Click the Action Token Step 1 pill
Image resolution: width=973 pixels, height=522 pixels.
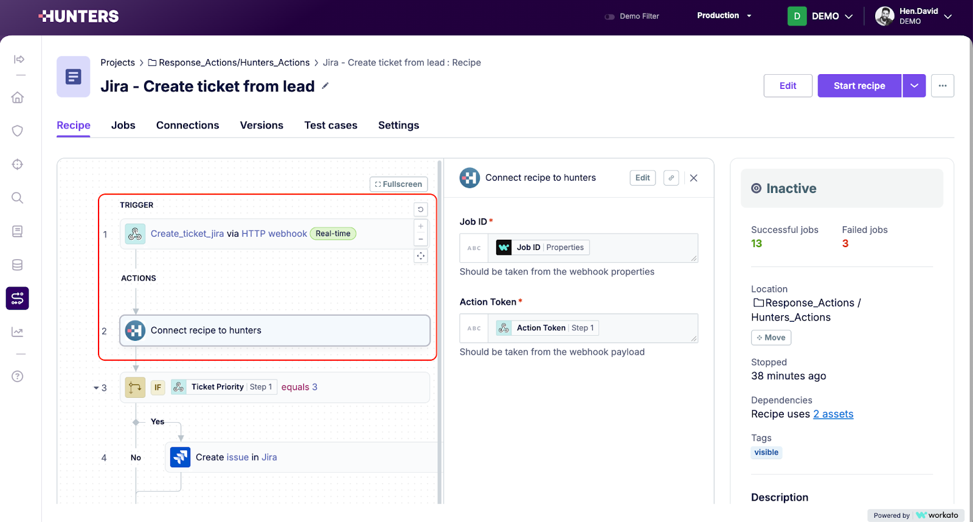point(548,328)
